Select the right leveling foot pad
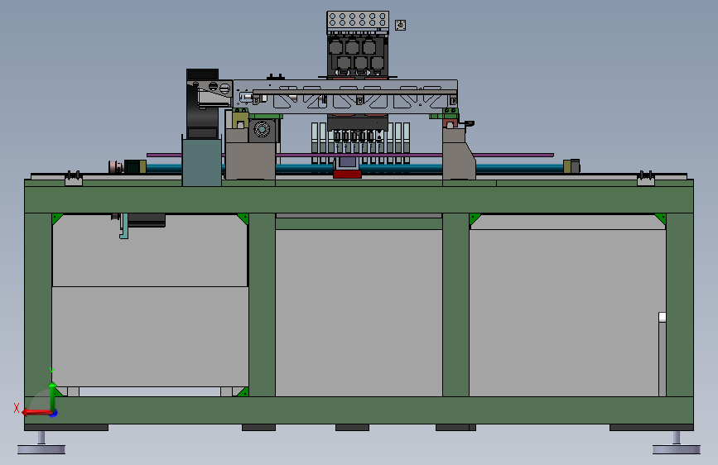 click(677, 449)
